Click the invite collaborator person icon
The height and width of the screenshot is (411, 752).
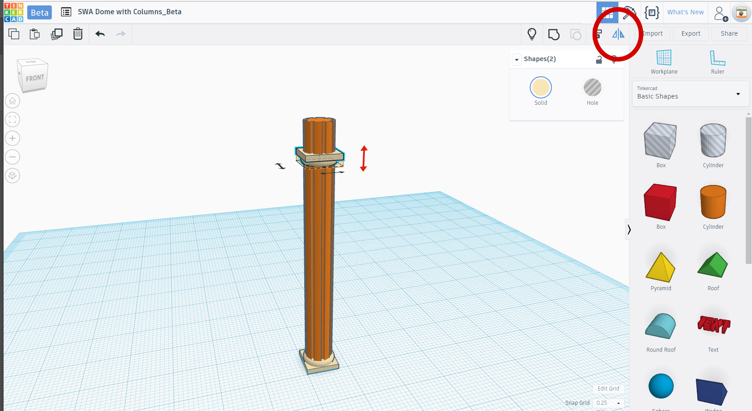pos(720,13)
